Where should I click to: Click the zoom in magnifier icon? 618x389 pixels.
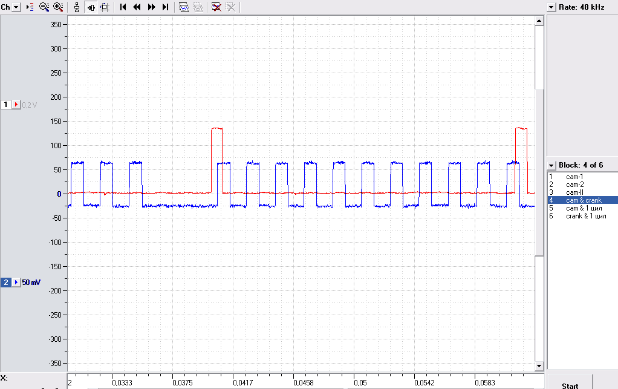(x=58, y=7)
